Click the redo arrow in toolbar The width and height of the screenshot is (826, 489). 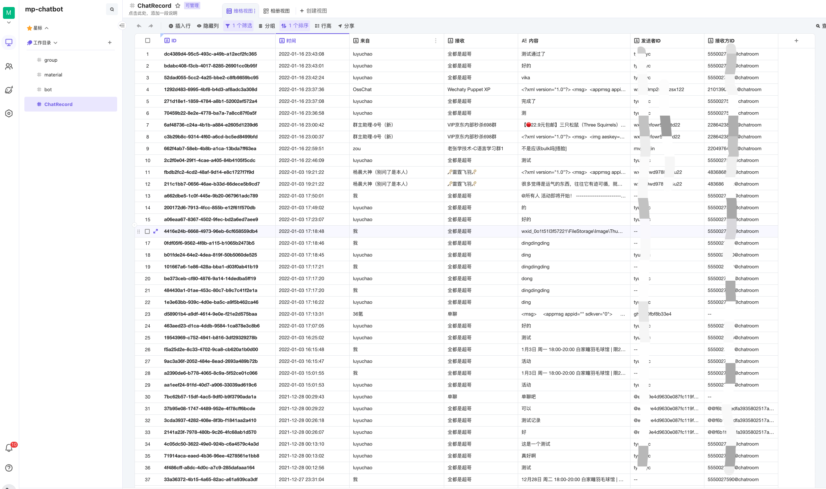coord(151,26)
